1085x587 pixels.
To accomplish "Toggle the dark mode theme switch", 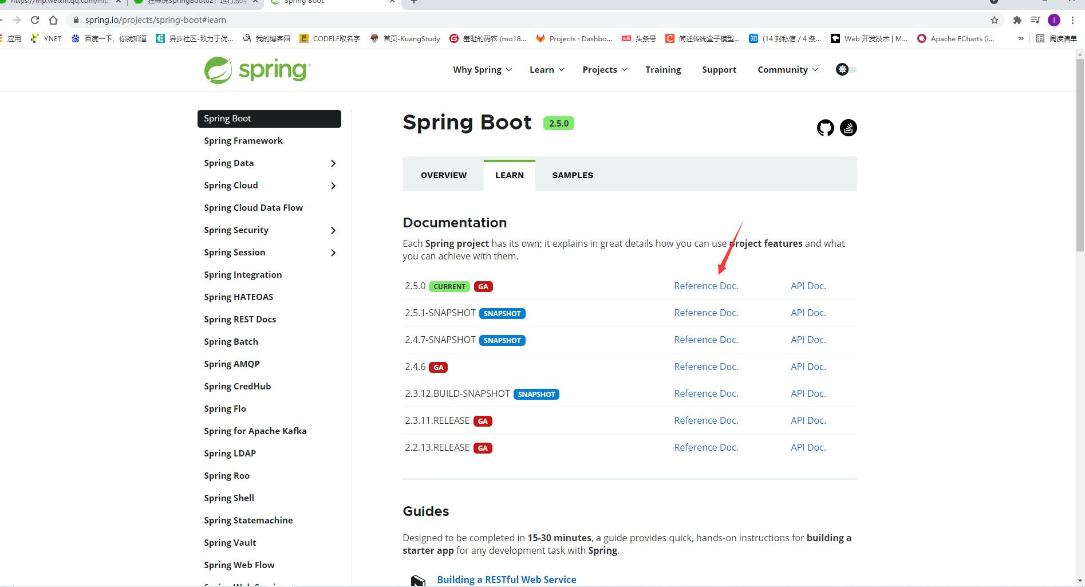I will [x=846, y=69].
